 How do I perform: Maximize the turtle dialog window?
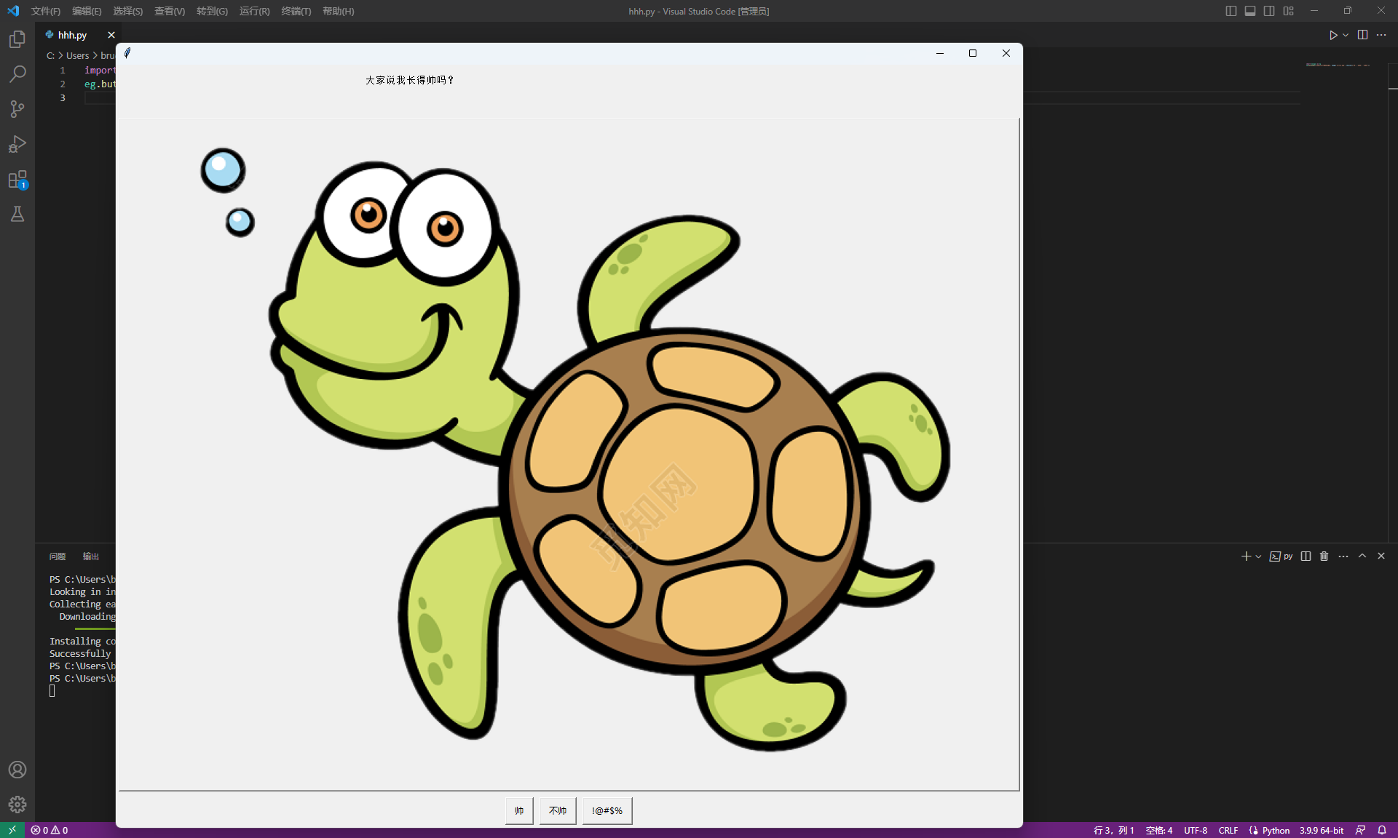[972, 53]
